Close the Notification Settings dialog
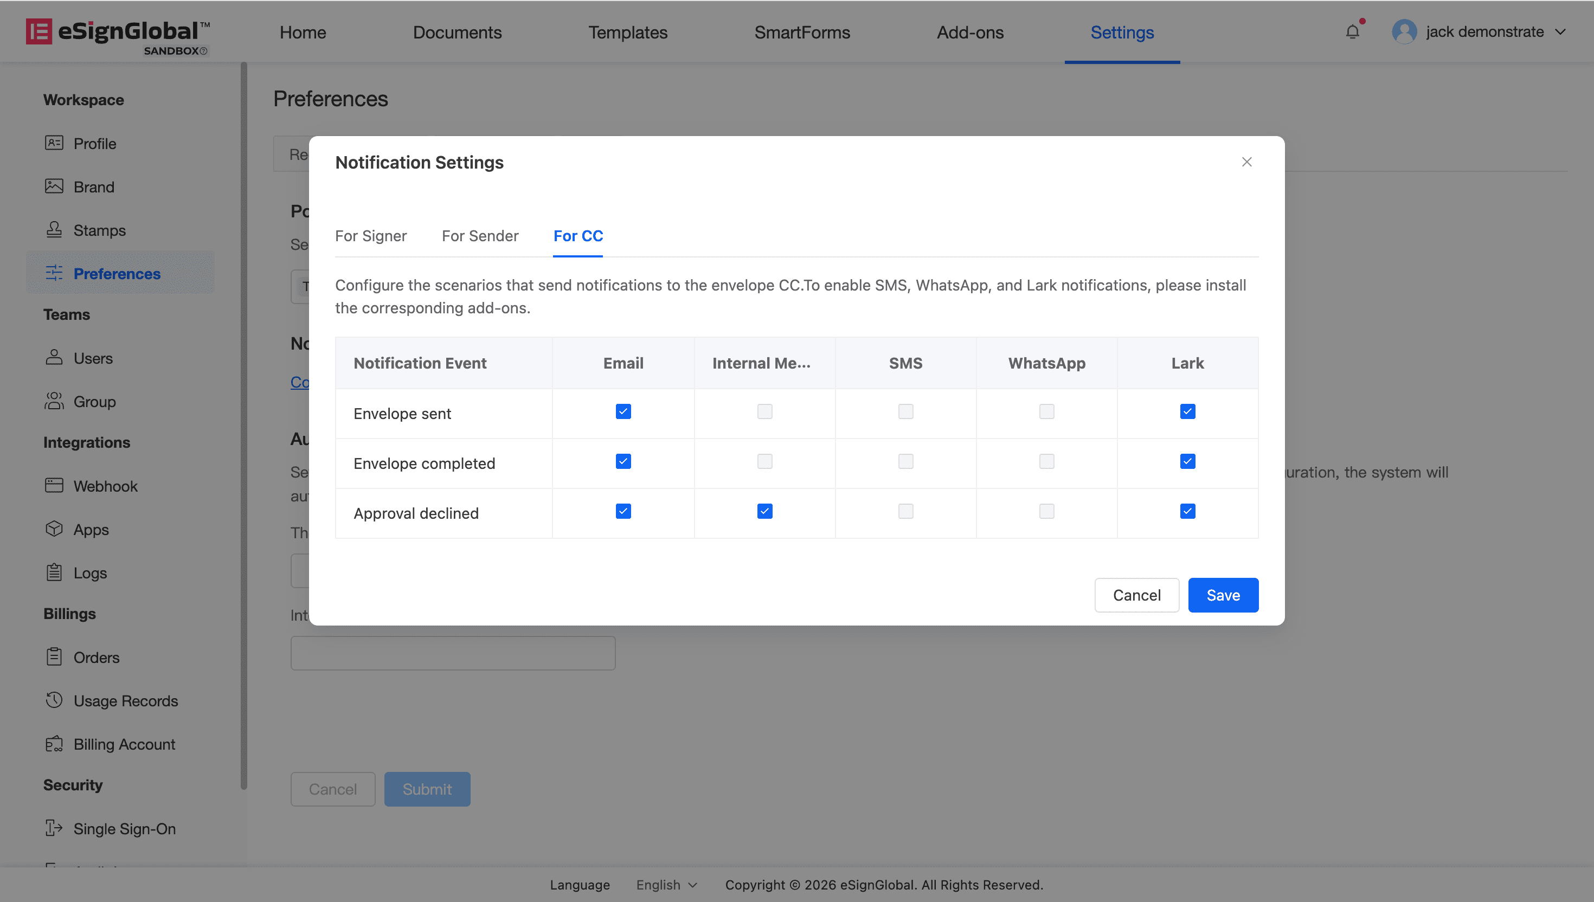The height and width of the screenshot is (902, 1594). [x=1246, y=162]
